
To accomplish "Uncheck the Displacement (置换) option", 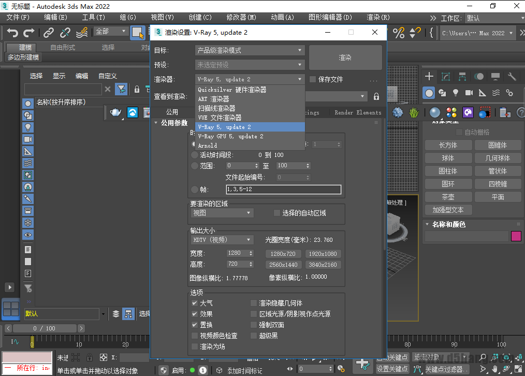I will point(194,325).
